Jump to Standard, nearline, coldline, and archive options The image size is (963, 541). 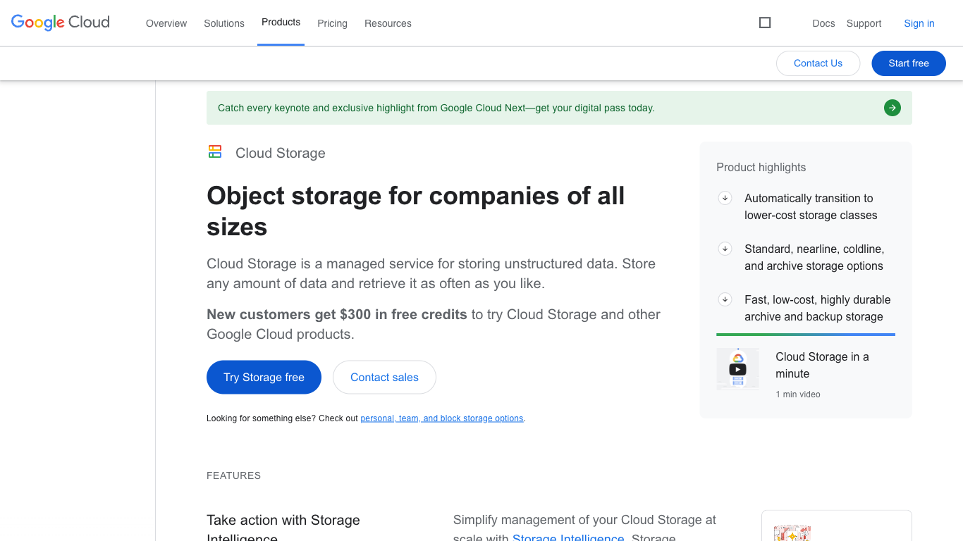pos(814,257)
